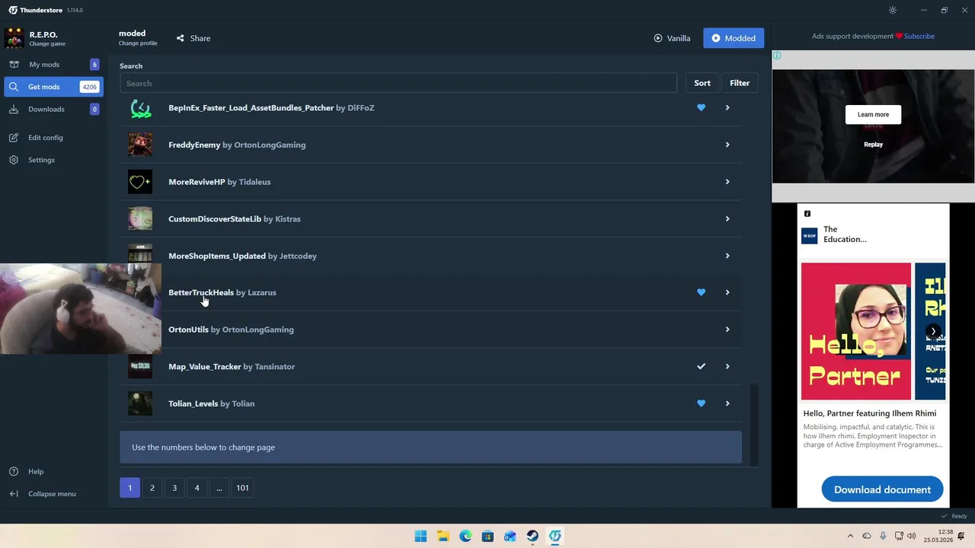Go to page 4 of the mod list
Image resolution: width=975 pixels, height=548 pixels.
(x=197, y=488)
